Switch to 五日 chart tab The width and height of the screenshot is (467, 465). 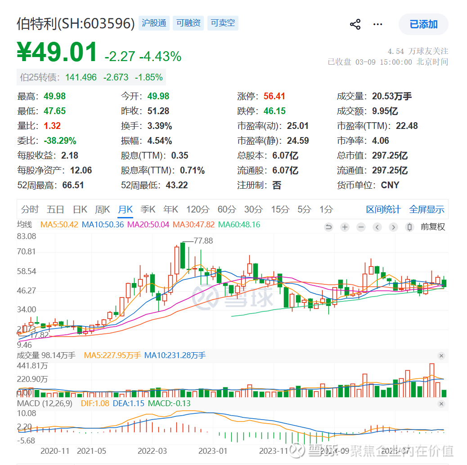pyautogui.click(x=55, y=209)
